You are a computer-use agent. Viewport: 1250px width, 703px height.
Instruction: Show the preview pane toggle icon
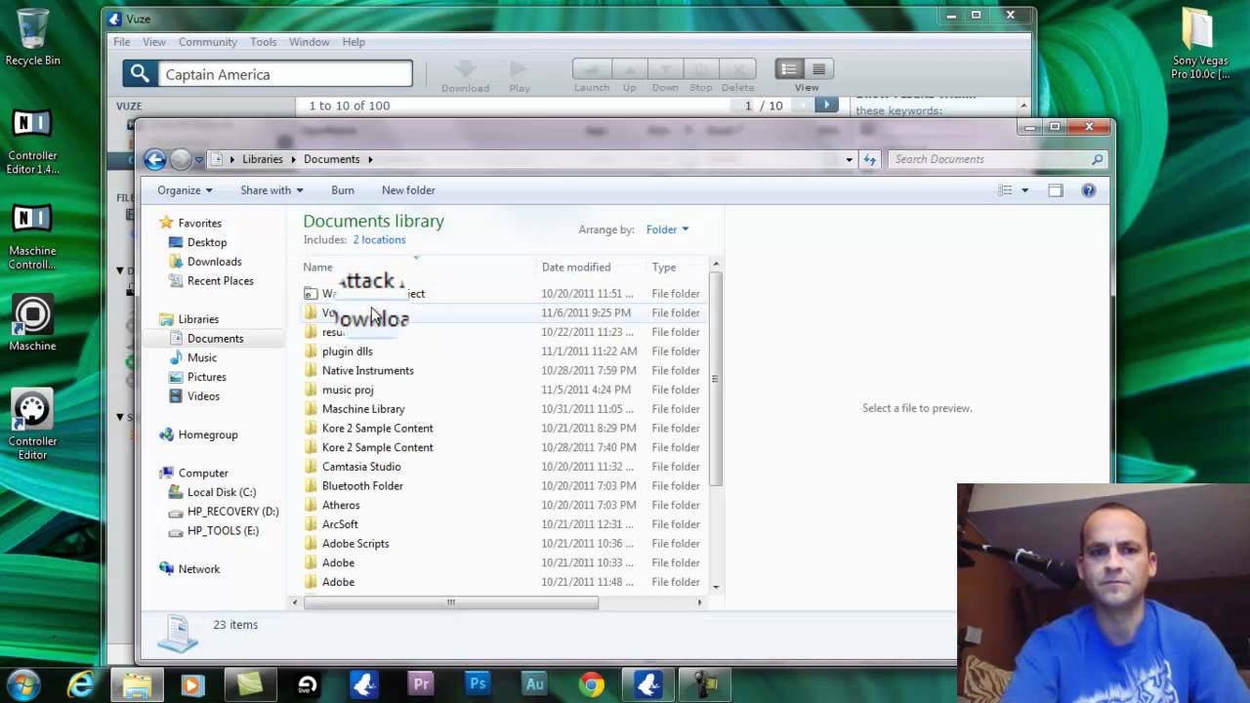1056,190
